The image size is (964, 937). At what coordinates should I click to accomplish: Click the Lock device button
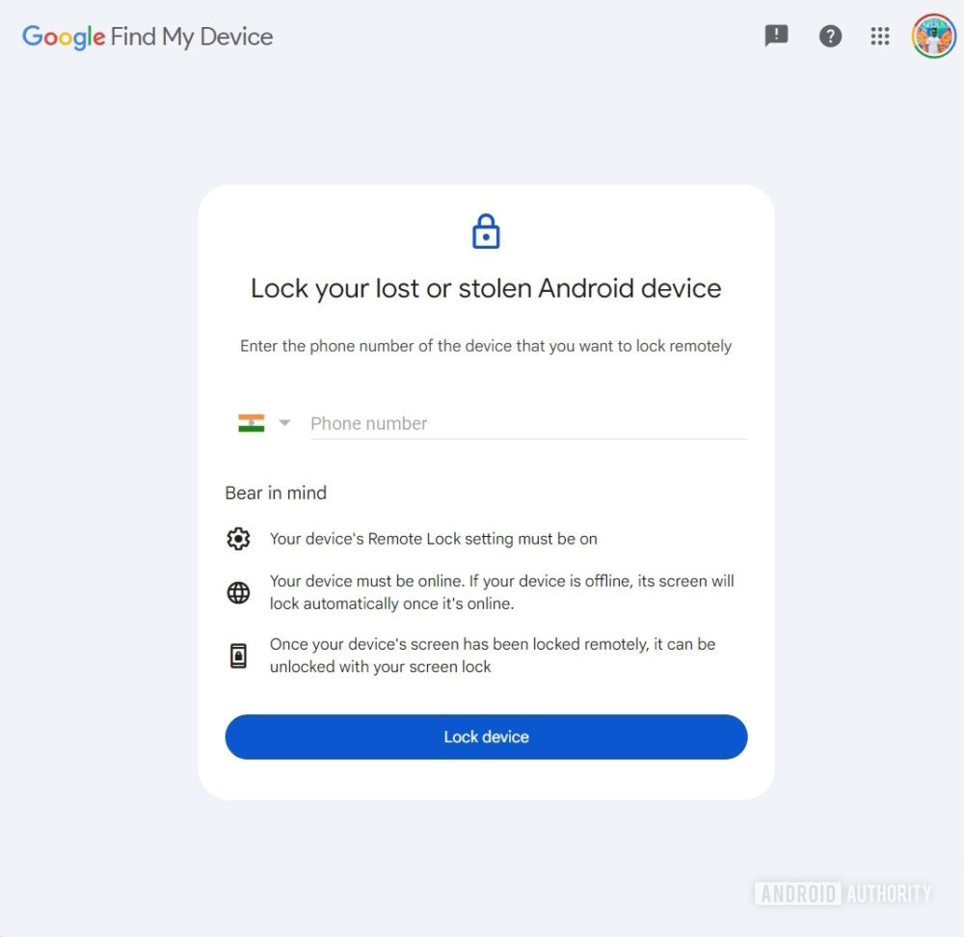486,736
